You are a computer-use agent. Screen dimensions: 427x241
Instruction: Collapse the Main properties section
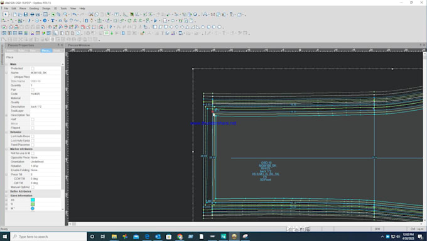click(7, 64)
